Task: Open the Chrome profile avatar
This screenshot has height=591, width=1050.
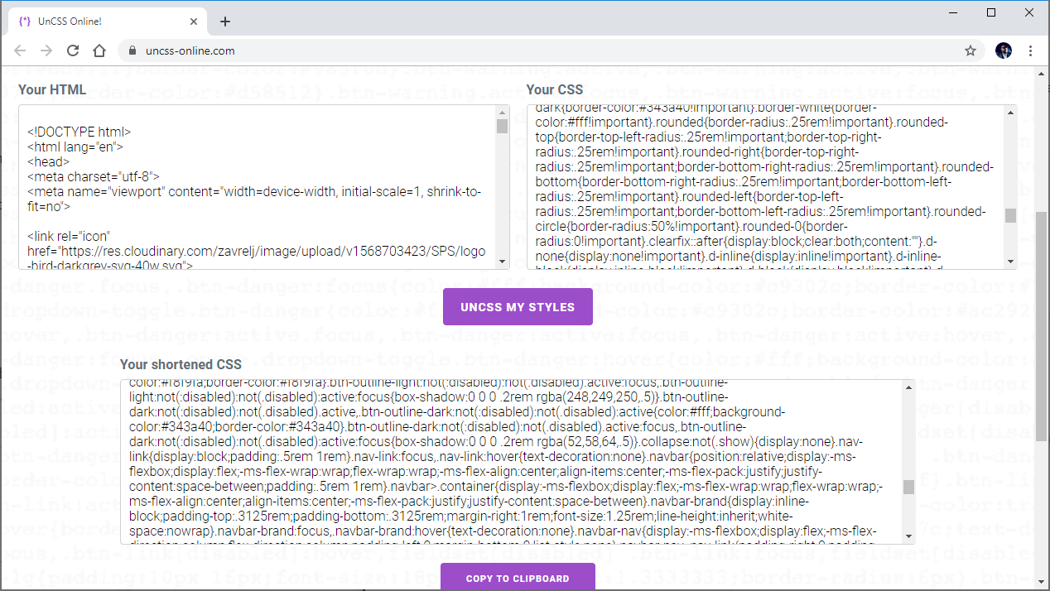Action: (1004, 50)
